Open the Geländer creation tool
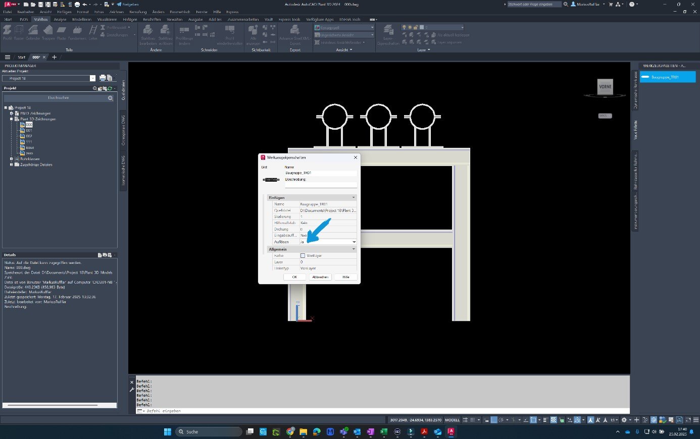The height and width of the screenshot is (439, 700). (32, 33)
